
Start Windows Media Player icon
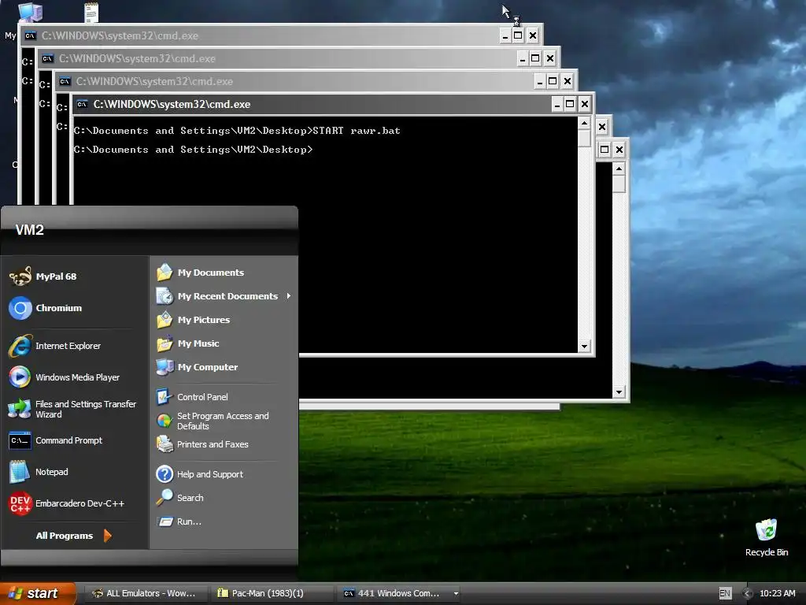tap(20, 377)
